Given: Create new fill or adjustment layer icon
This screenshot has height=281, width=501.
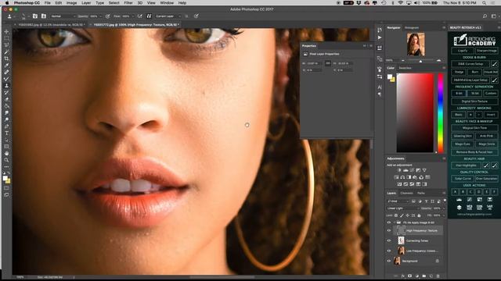Looking at the screenshot, I should tap(417, 276).
